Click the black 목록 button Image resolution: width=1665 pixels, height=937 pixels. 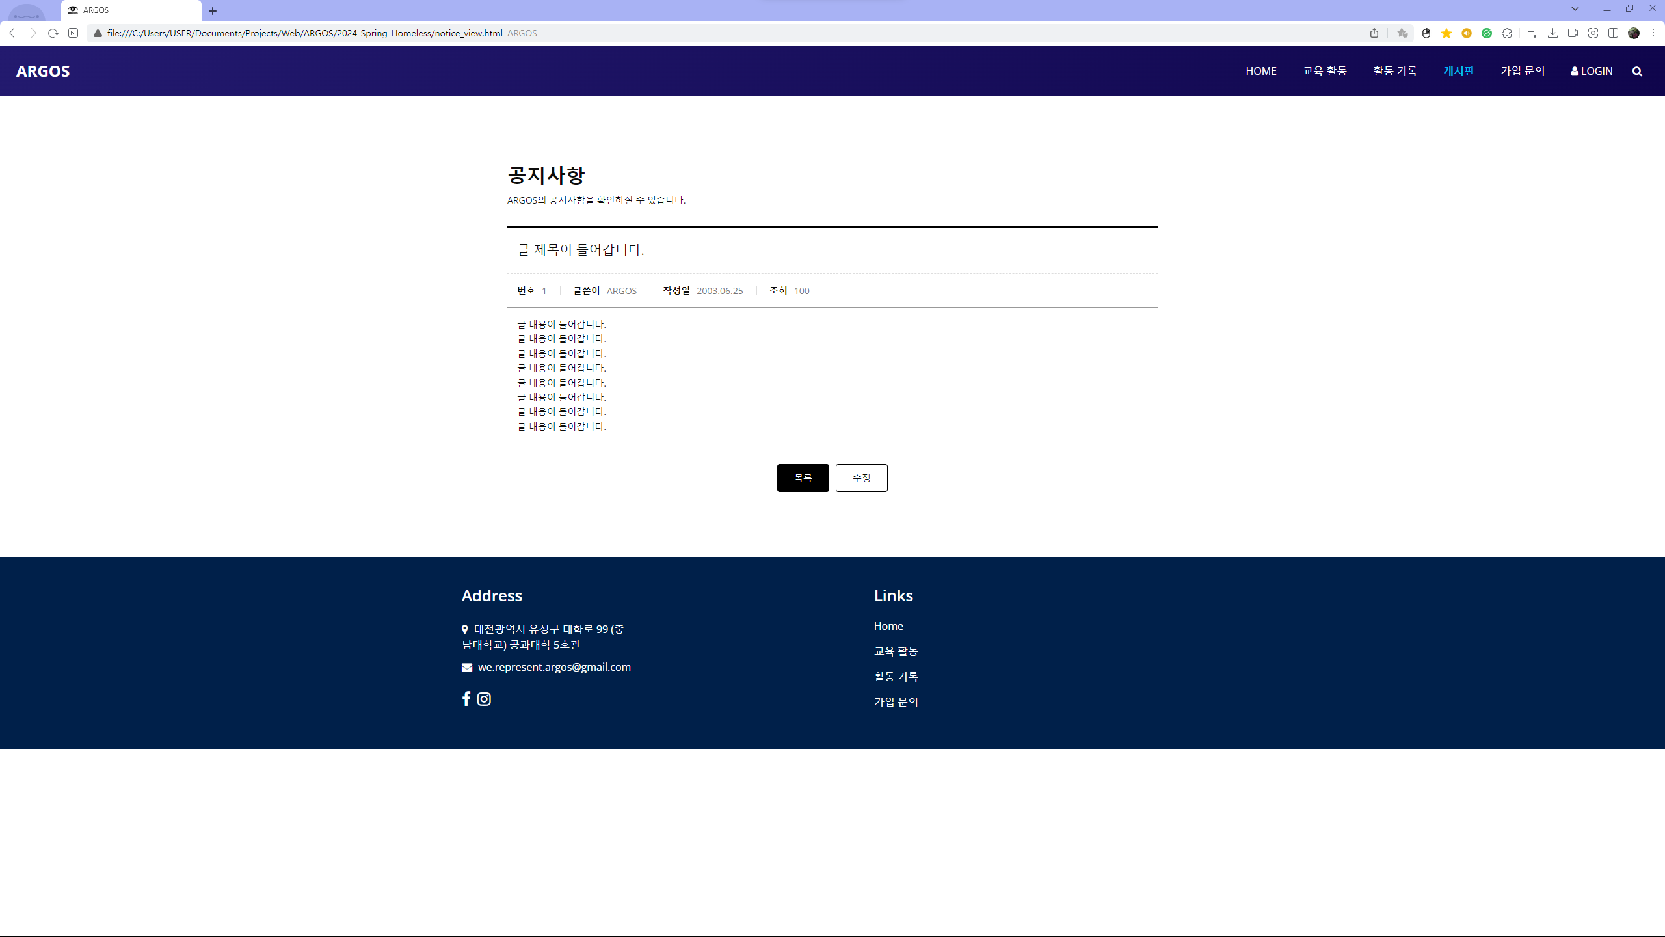pyautogui.click(x=803, y=478)
